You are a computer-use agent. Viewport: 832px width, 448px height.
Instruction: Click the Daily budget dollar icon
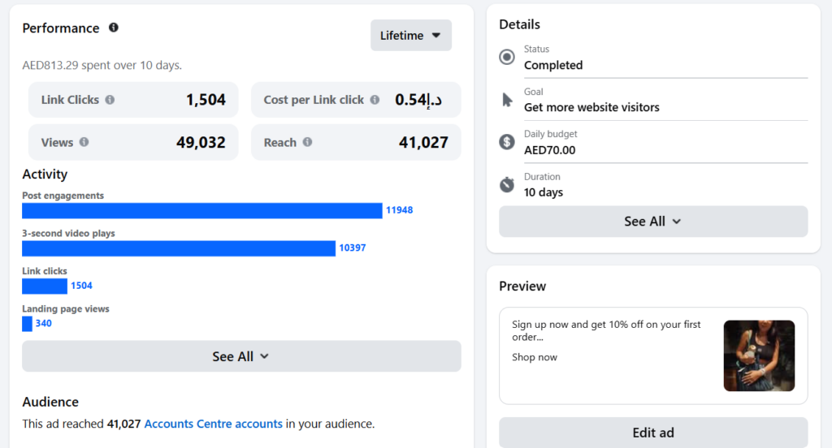[507, 142]
